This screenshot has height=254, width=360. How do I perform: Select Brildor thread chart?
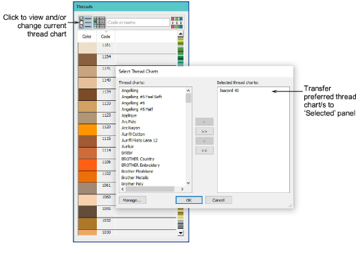(x=127, y=152)
